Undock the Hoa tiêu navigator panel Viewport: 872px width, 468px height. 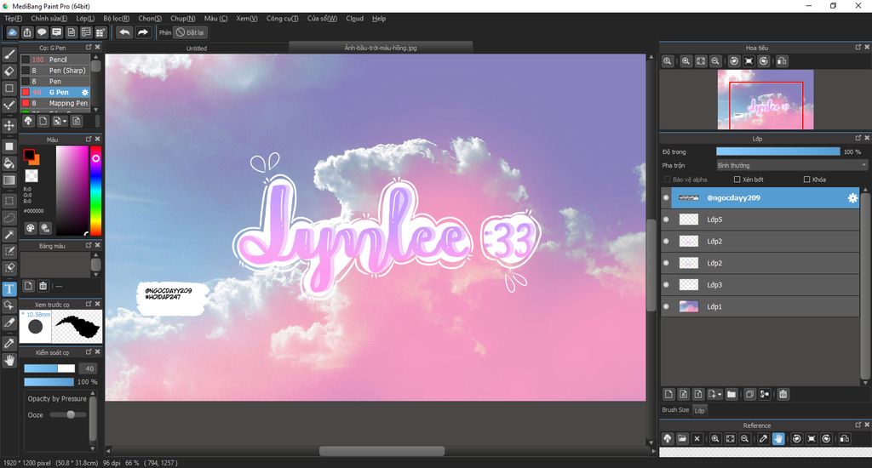point(858,48)
